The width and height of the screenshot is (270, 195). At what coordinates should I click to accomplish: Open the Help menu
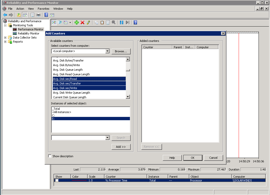70,9
